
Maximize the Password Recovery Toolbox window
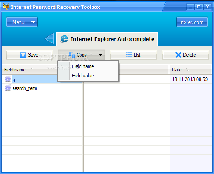pos(199,7)
